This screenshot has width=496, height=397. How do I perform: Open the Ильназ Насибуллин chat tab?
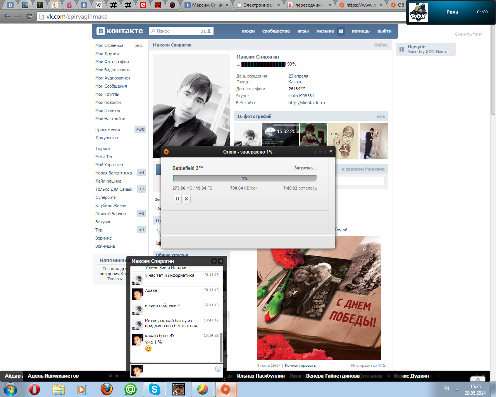tap(261, 376)
